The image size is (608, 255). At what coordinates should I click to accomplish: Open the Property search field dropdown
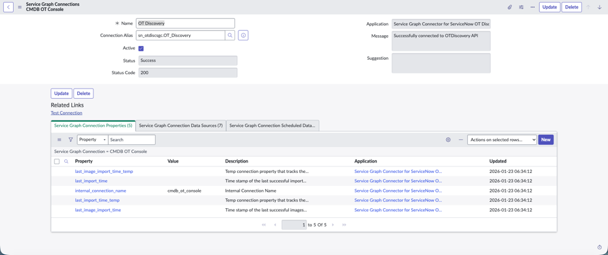(x=93, y=140)
